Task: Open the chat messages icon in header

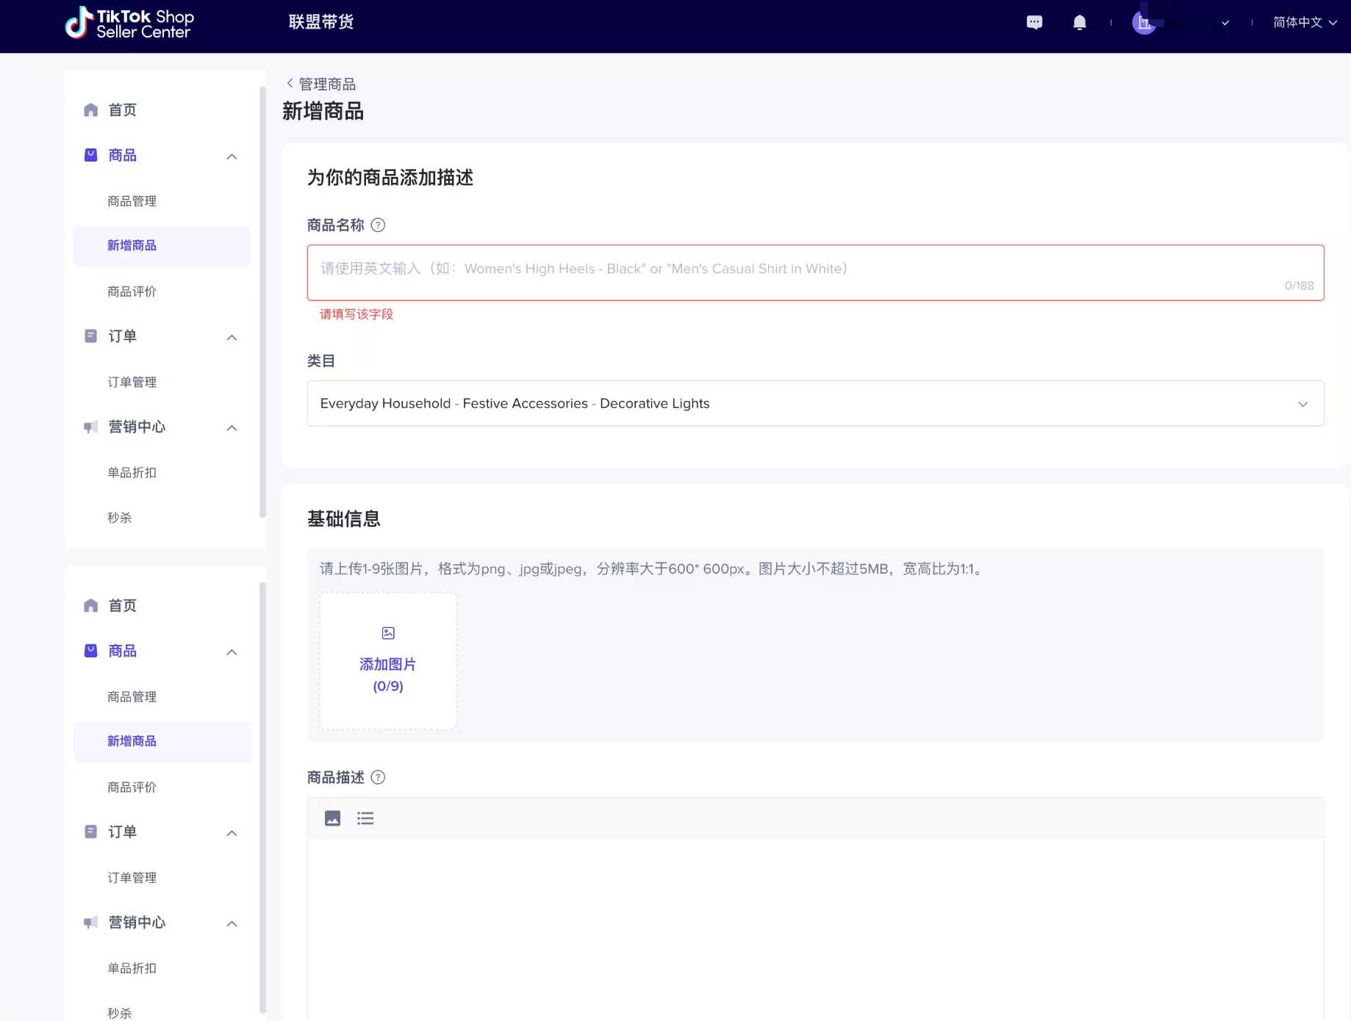Action: [x=1034, y=23]
